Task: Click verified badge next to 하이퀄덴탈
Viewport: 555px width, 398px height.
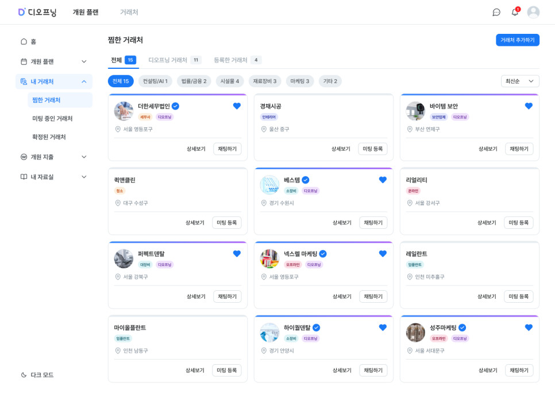Action: tap(317, 327)
